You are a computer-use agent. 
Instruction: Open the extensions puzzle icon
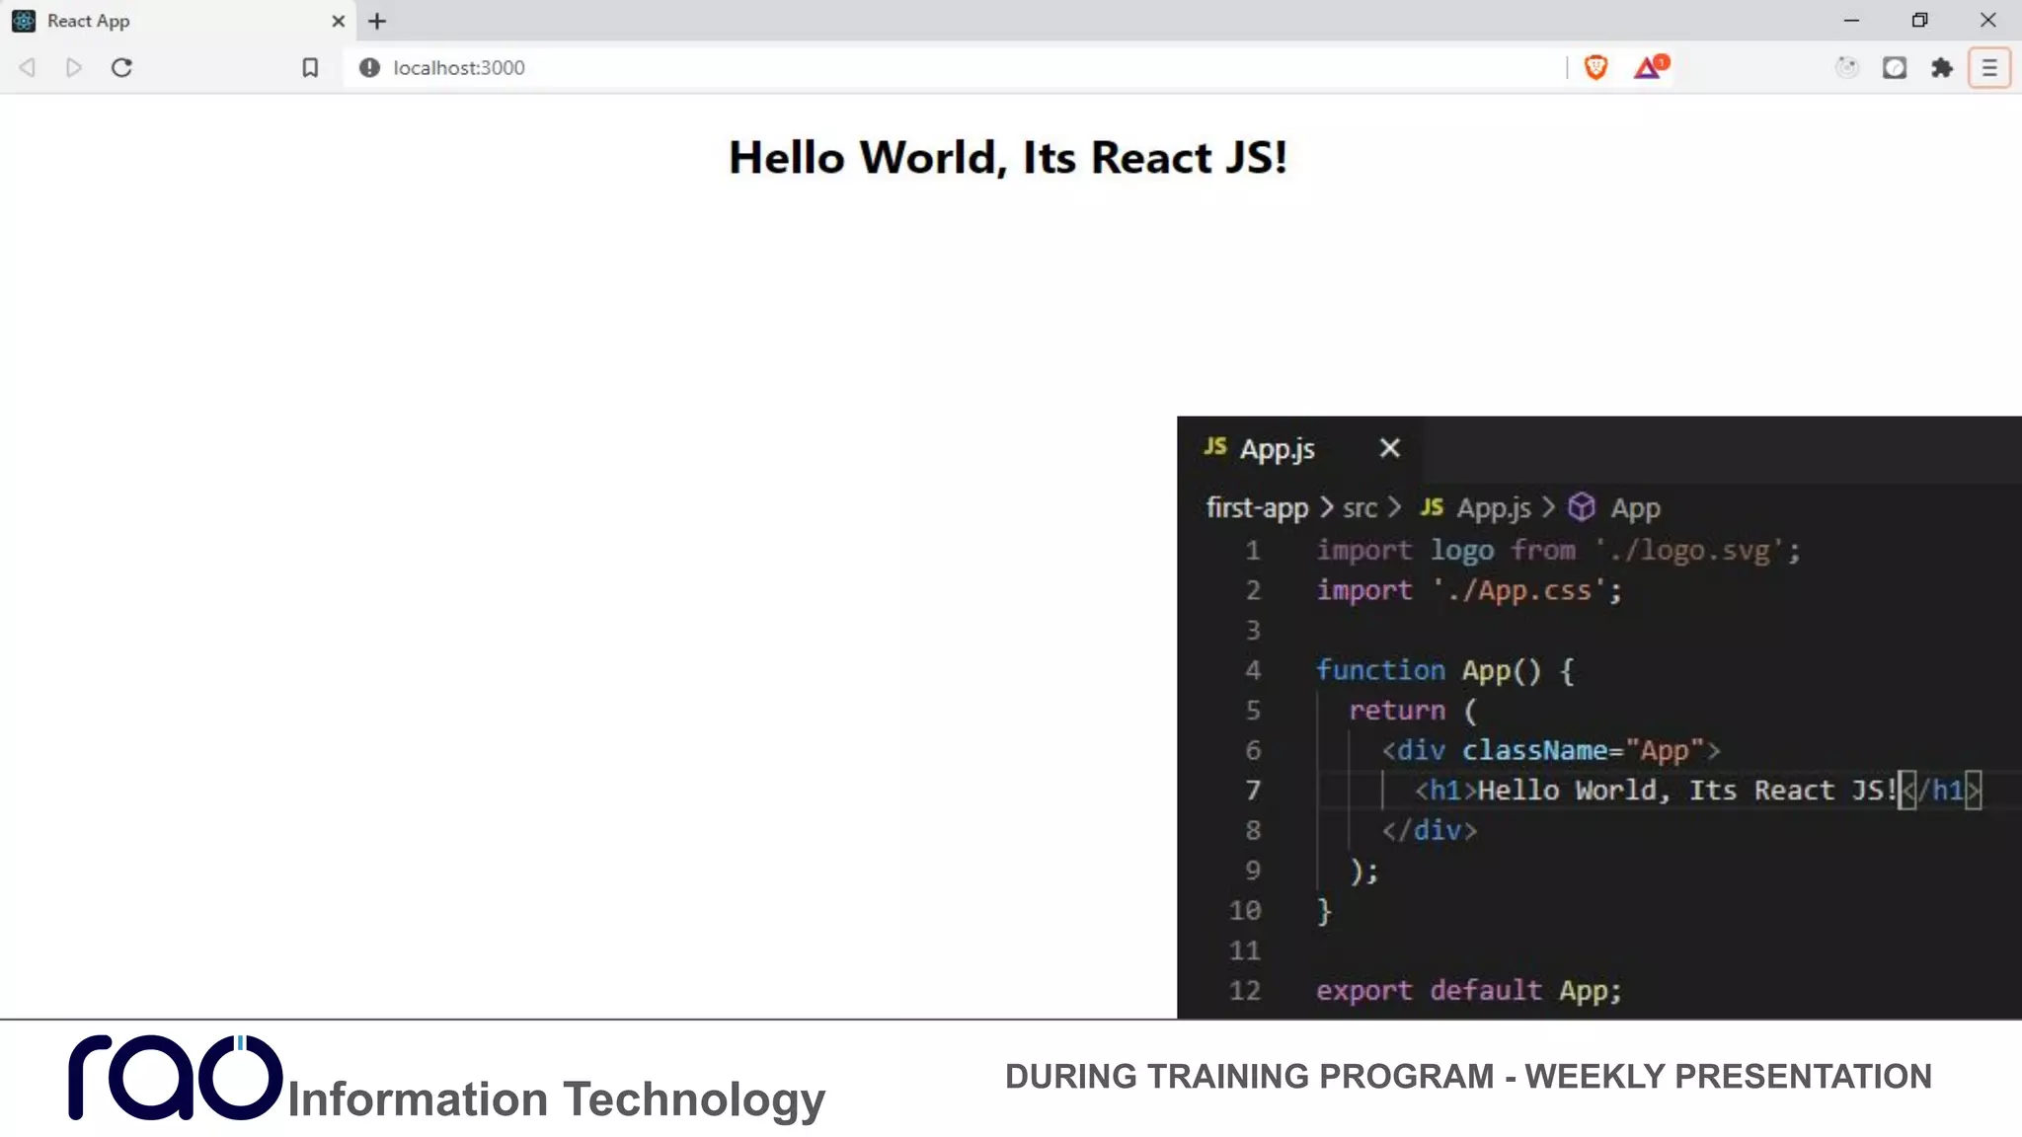[x=1942, y=68]
